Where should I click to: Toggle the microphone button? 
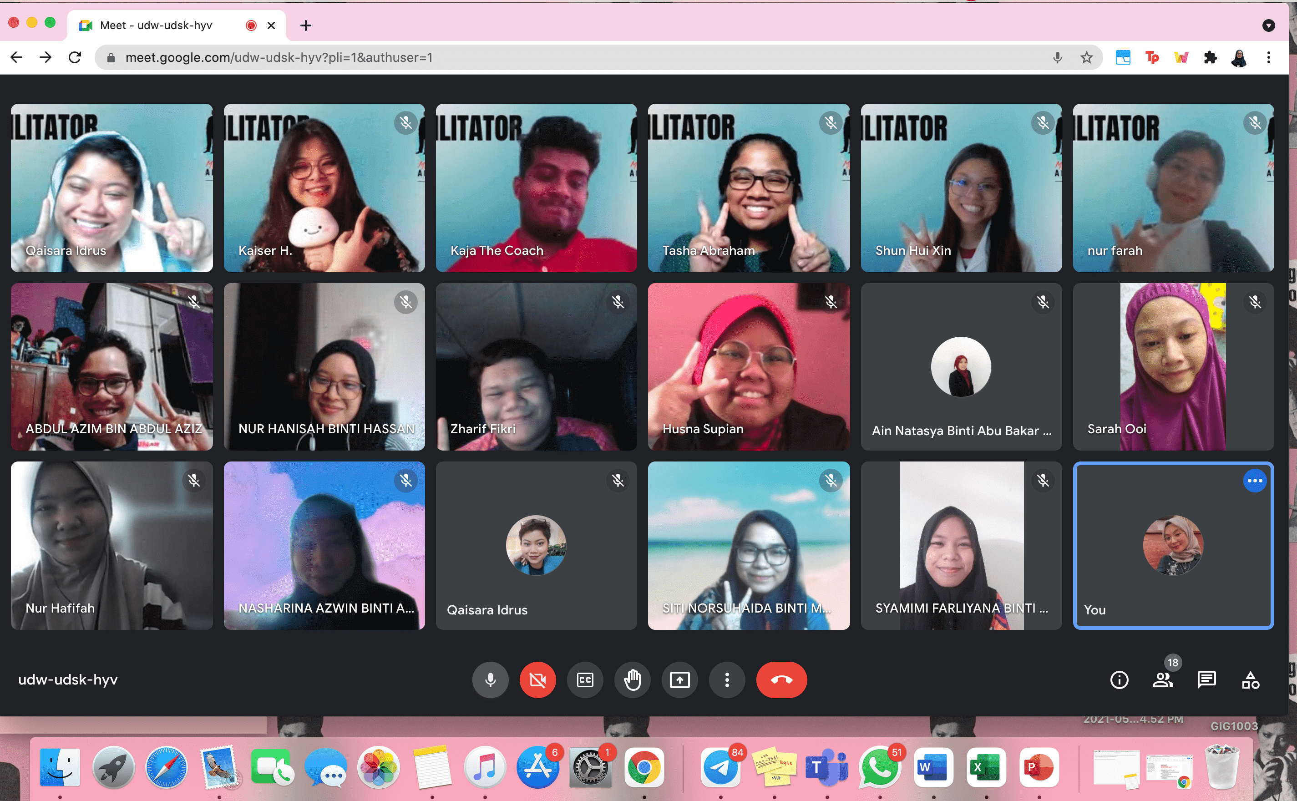pos(491,679)
